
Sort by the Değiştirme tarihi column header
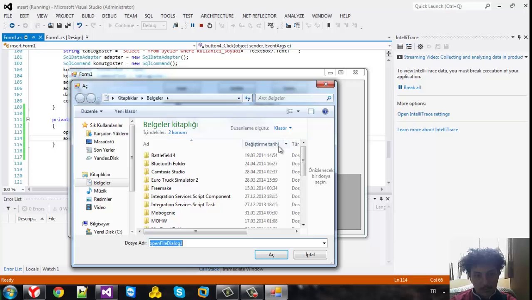(x=262, y=144)
